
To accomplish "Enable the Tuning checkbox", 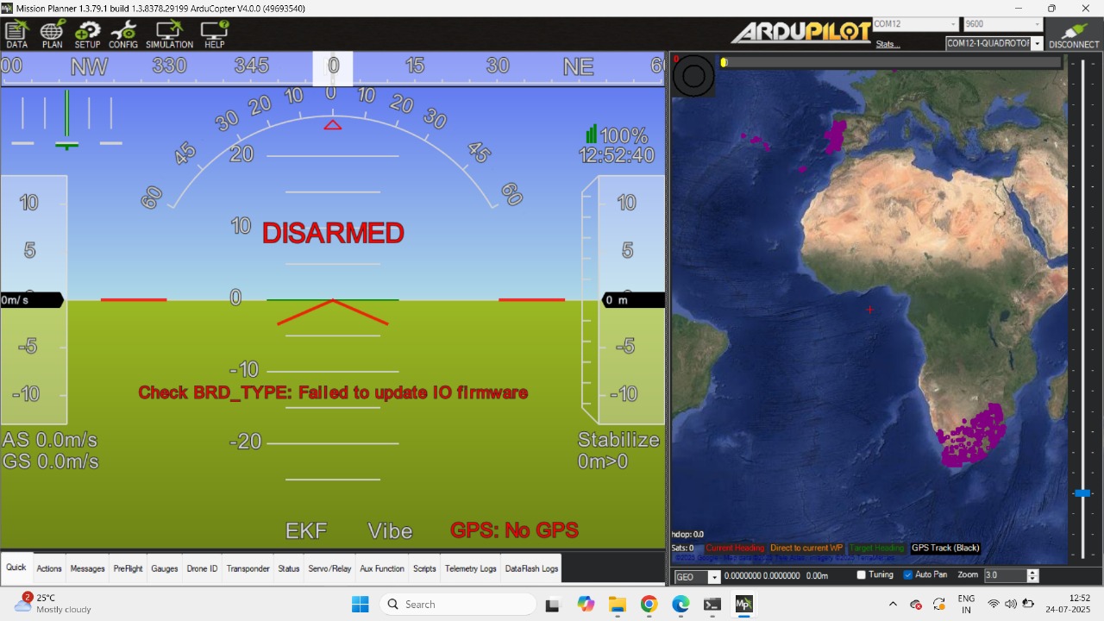I will tap(862, 575).
